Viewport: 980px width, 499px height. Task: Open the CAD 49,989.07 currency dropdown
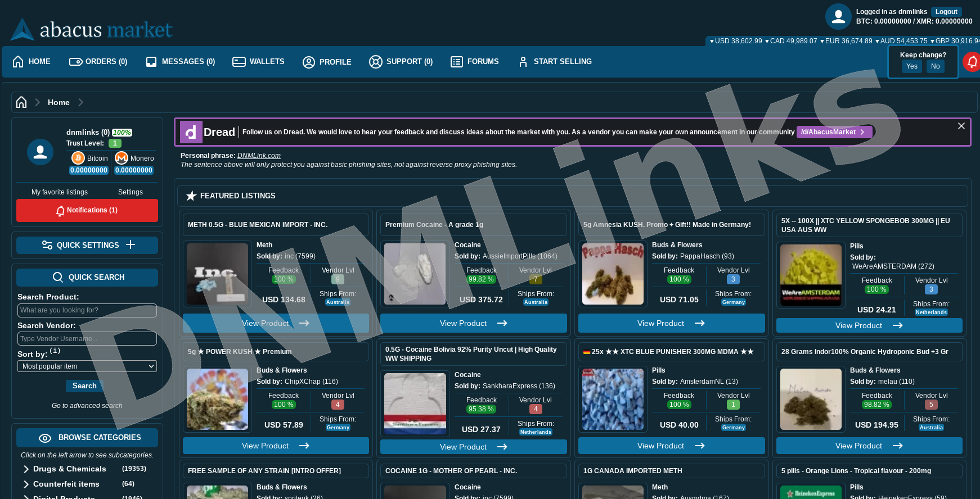(x=791, y=41)
